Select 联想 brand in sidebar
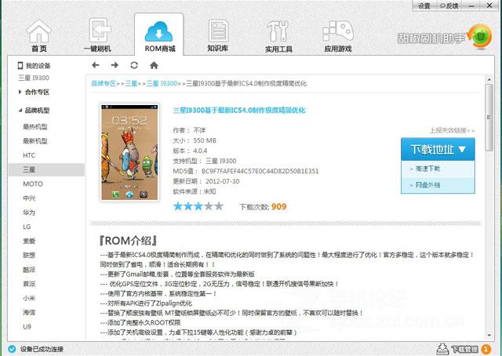Image resolution: width=502 pixels, height=356 pixels. [29, 256]
